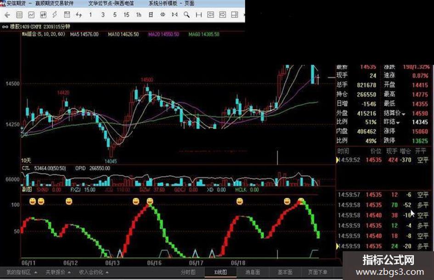Screen dimensions: 434x280
Task: Go back with the left arrow icon
Action: 7,15
